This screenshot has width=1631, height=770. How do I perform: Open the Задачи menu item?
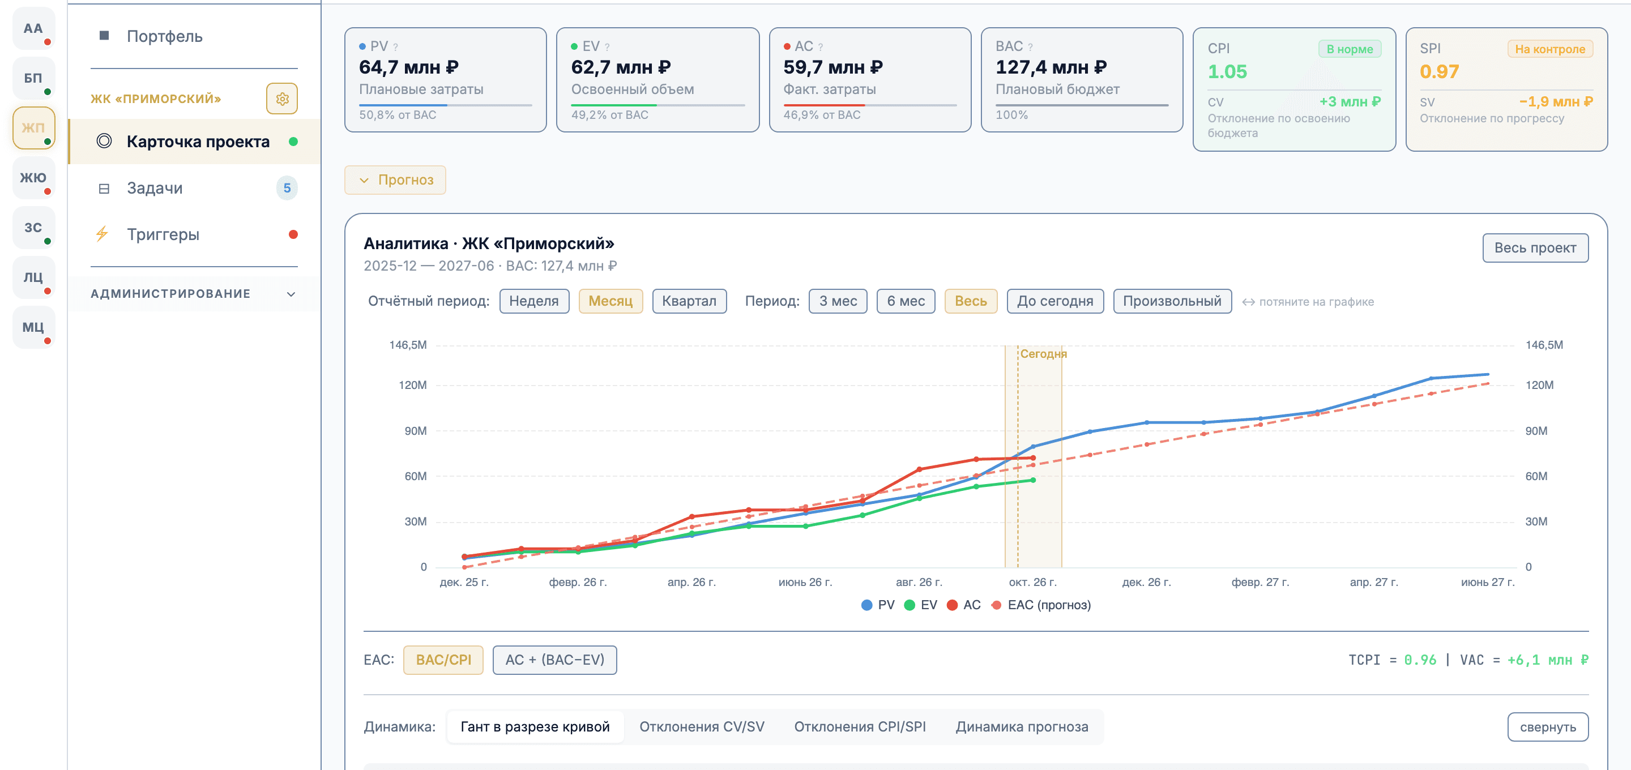pos(194,188)
